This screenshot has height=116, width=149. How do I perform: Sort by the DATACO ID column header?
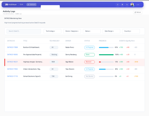pos(11,41)
